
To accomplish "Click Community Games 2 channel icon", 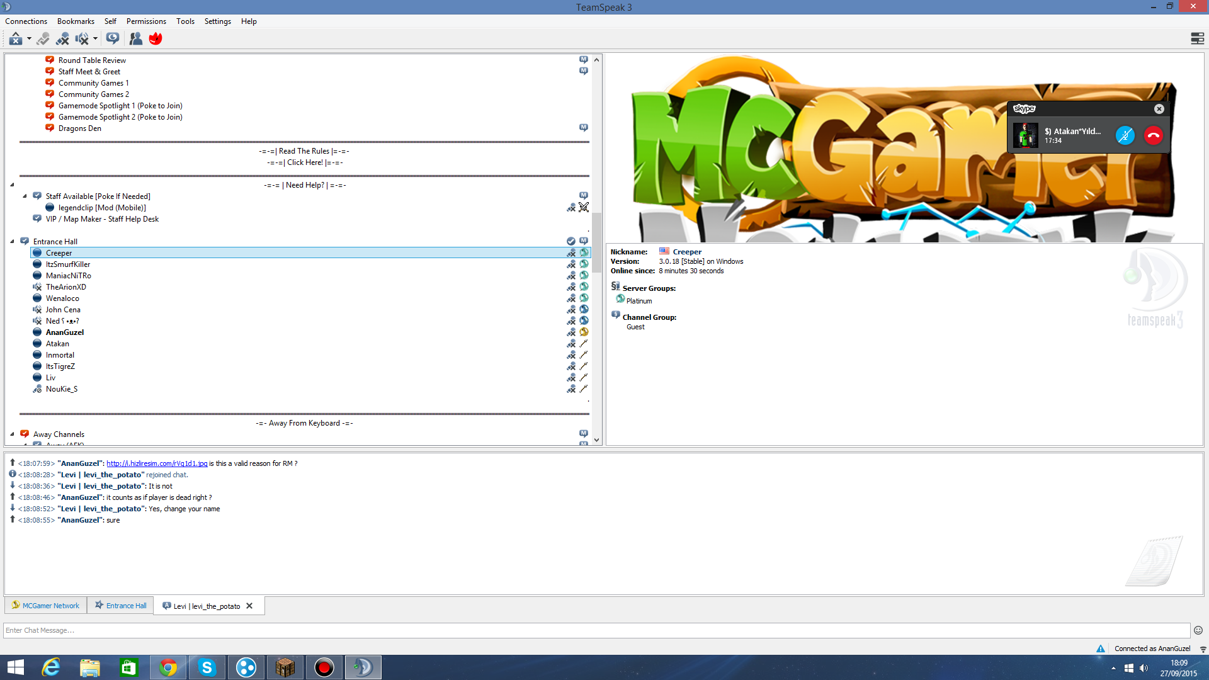I will [50, 94].
